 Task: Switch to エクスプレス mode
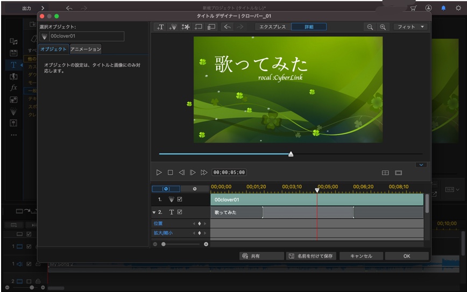[x=273, y=27]
